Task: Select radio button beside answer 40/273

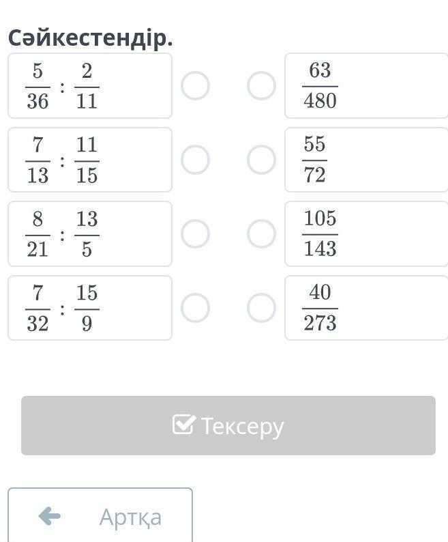Action: [261, 308]
